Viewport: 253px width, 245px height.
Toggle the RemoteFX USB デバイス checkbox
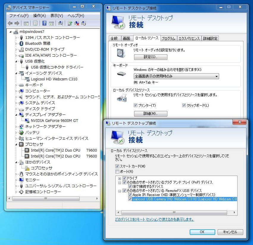124,191
